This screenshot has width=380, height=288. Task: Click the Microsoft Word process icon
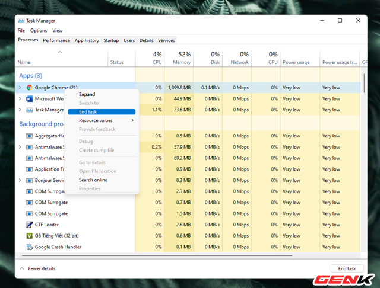[29, 99]
